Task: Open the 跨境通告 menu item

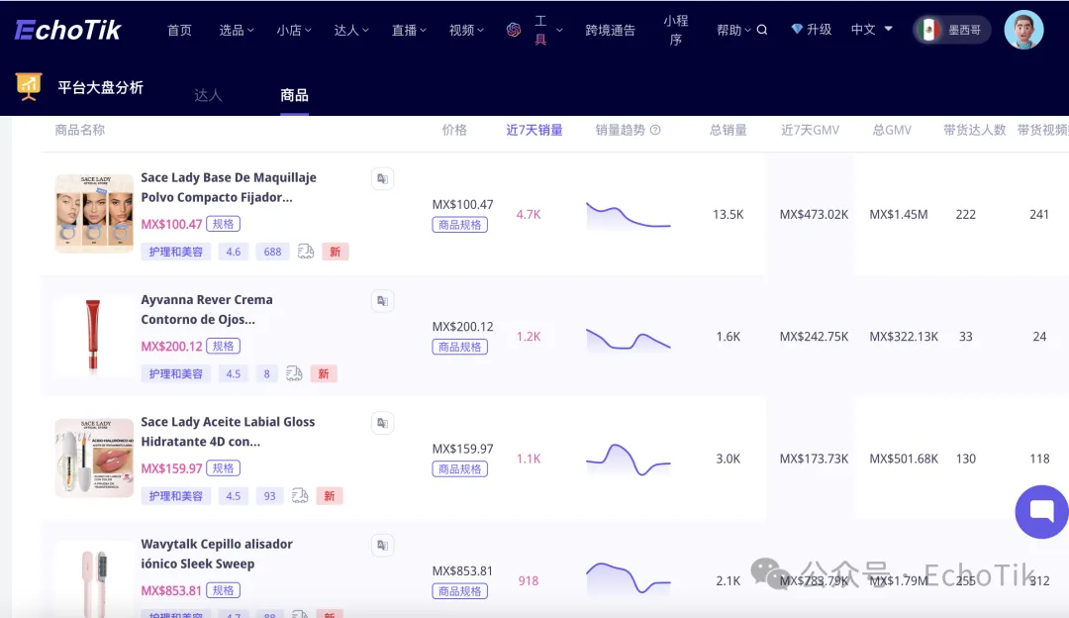Action: pos(610,30)
